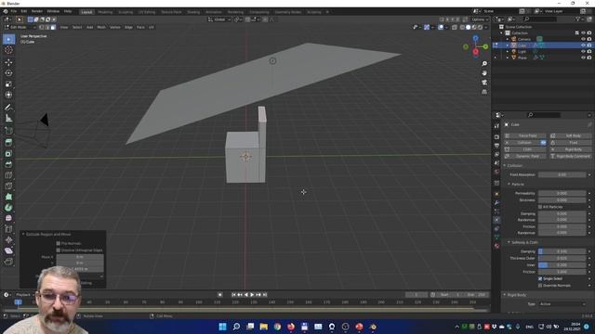This screenshot has width=595, height=334.
Task: Hide Cube in viewport via eye icon
Action: 583,45
